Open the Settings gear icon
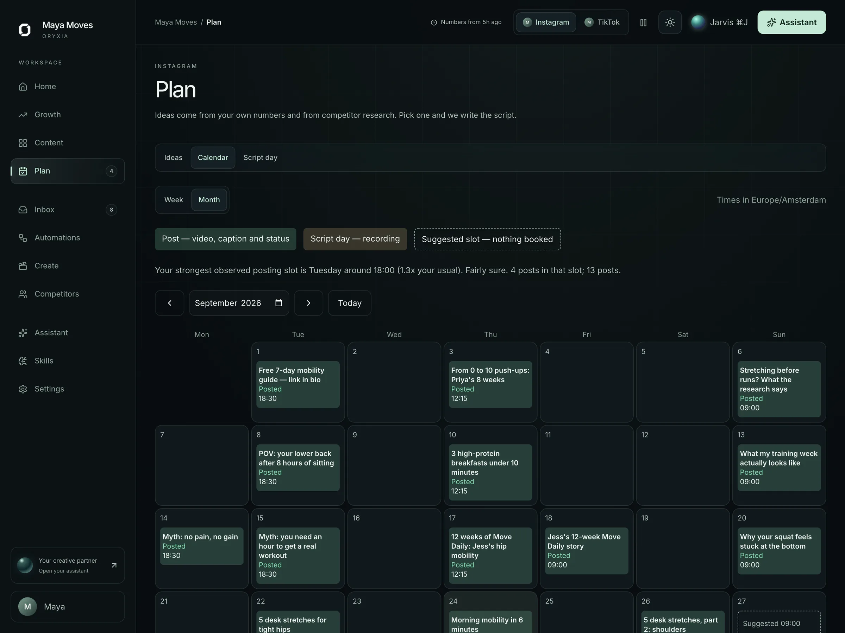Viewport: 845px width, 633px height. point(23,389)
